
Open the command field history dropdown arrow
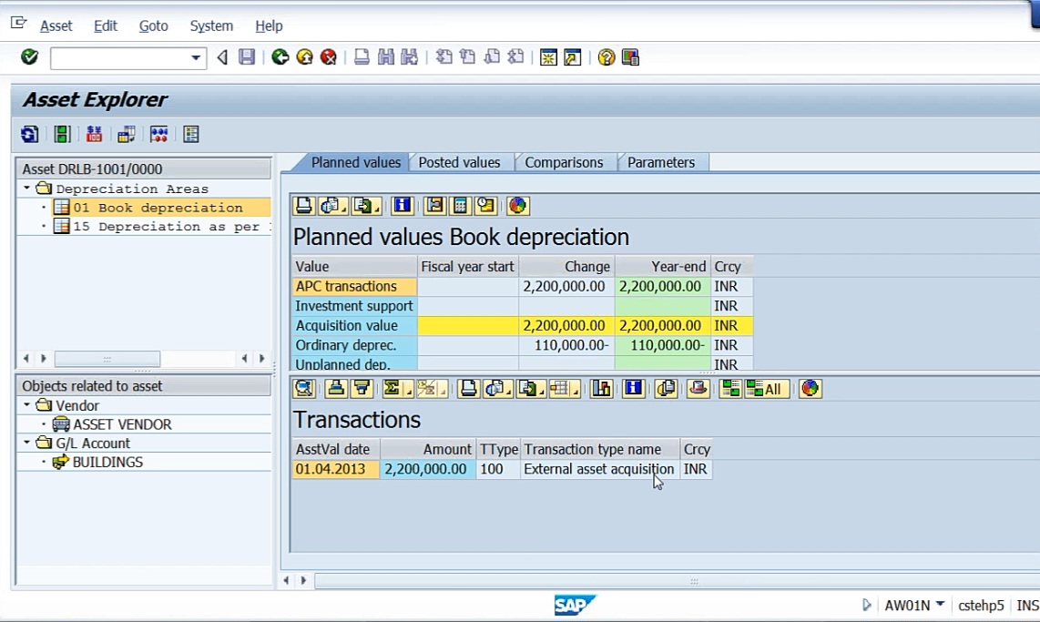coord(196,57)
